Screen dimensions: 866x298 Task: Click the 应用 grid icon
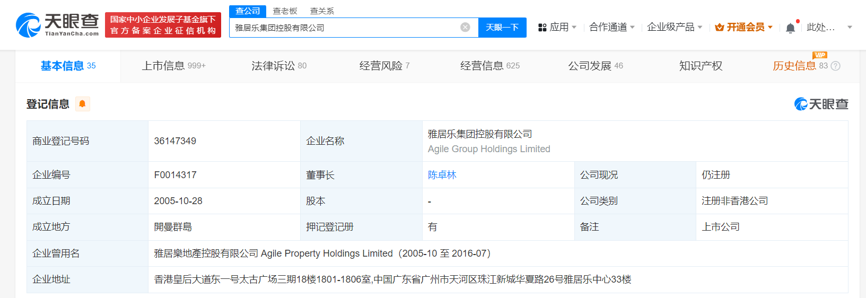542,28
